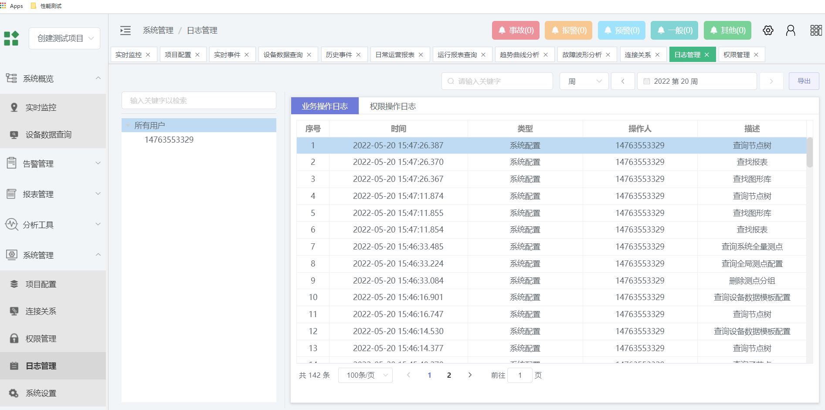Click the 预警(0) alarm button
Viewport: 825px width, 410px height.
(621, 30)
